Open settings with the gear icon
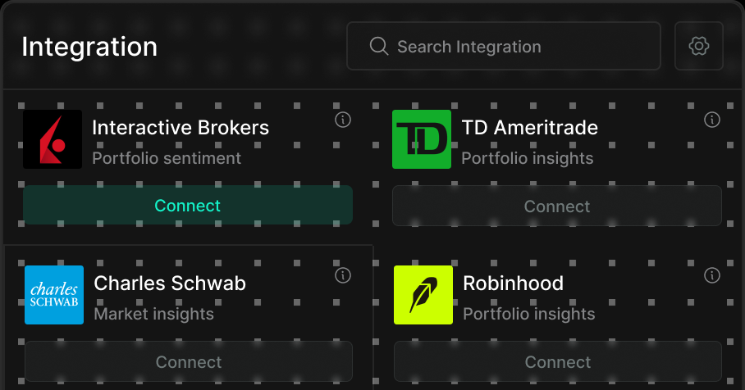 click(699, 46)
